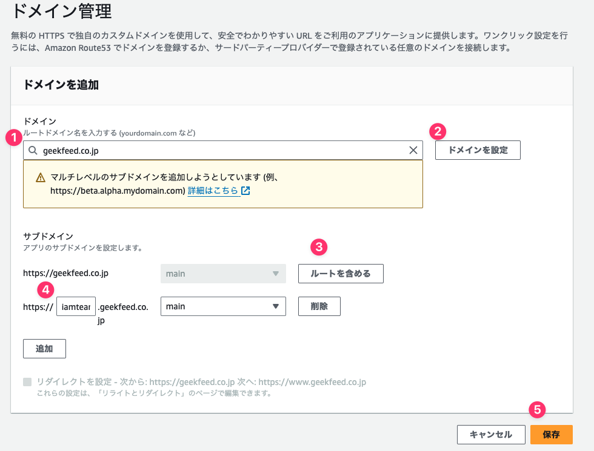Click the red number 2 marker
594x451 pixels.
[x=438, y=131]
